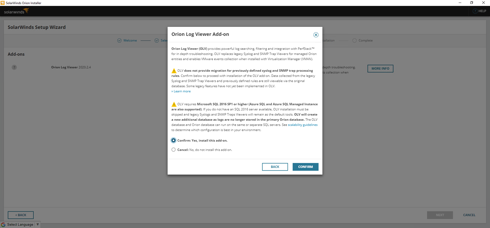
Task: Click the Add-ons heading
Action: pos(16,54)
